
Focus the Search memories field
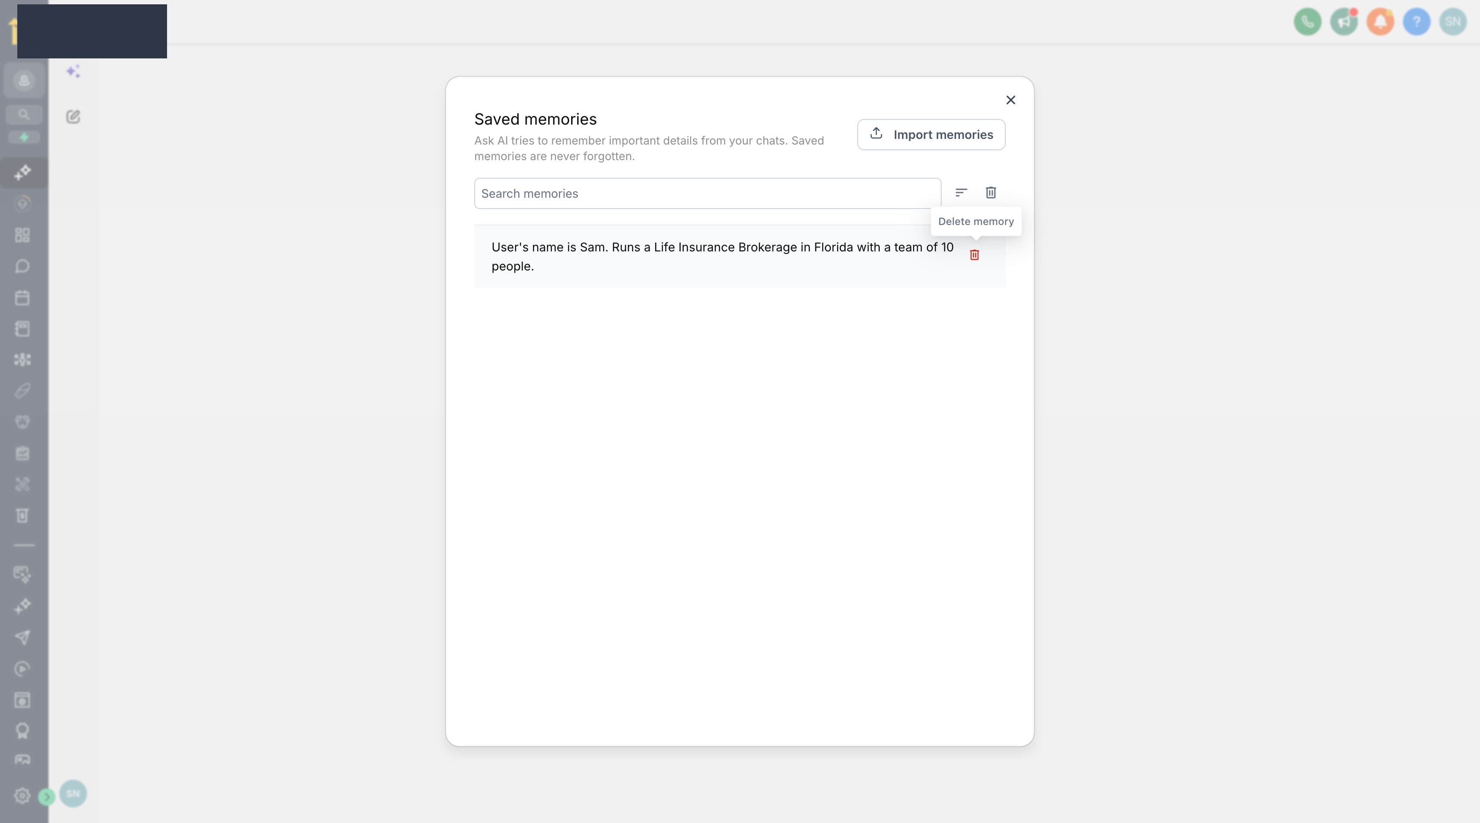[707, 193]
